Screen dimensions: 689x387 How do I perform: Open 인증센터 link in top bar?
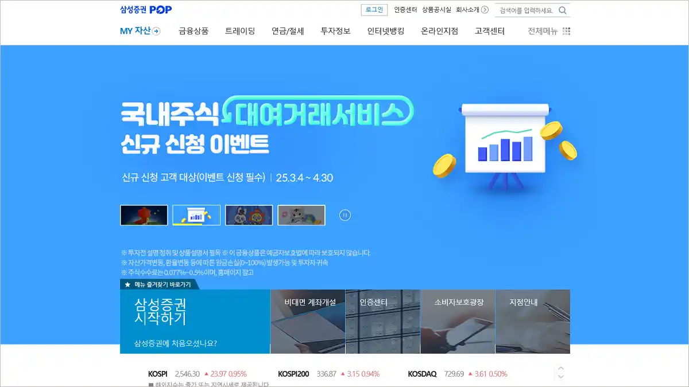click(405, 10)
